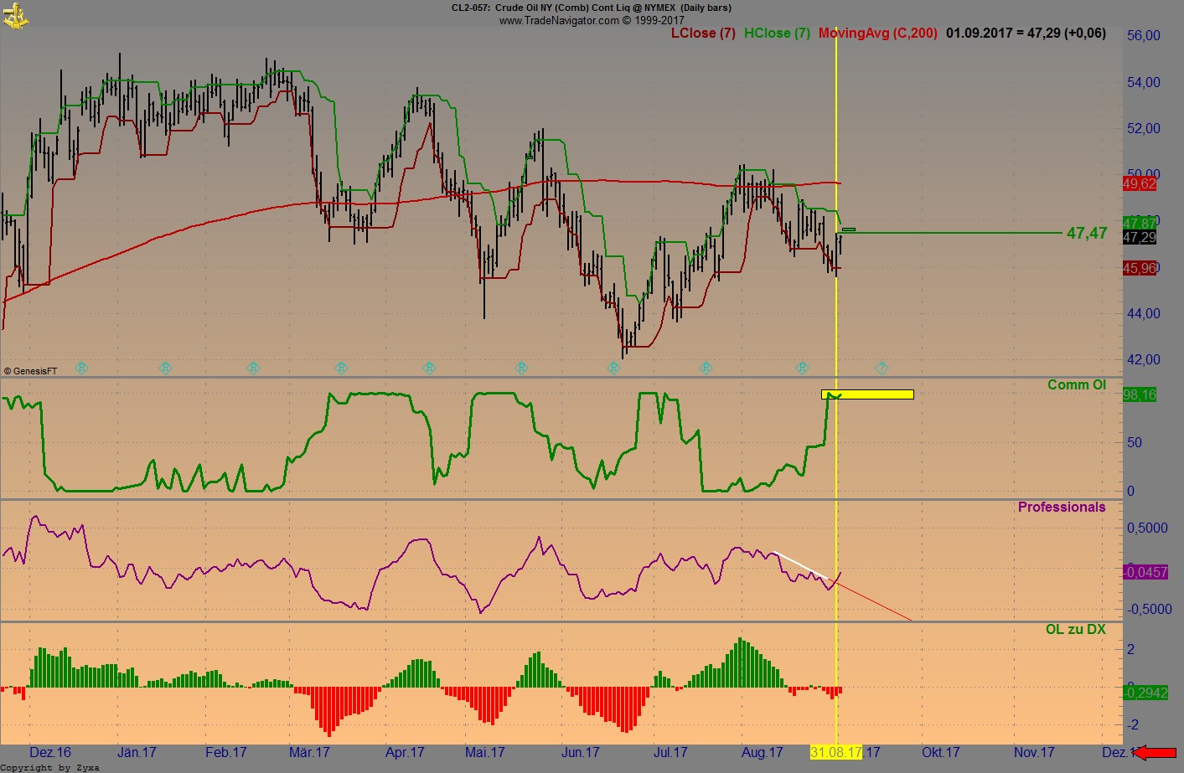Screen dimensions: 1184x773
Task: Click the golden sextant logo icon
Action: [17, 15]
